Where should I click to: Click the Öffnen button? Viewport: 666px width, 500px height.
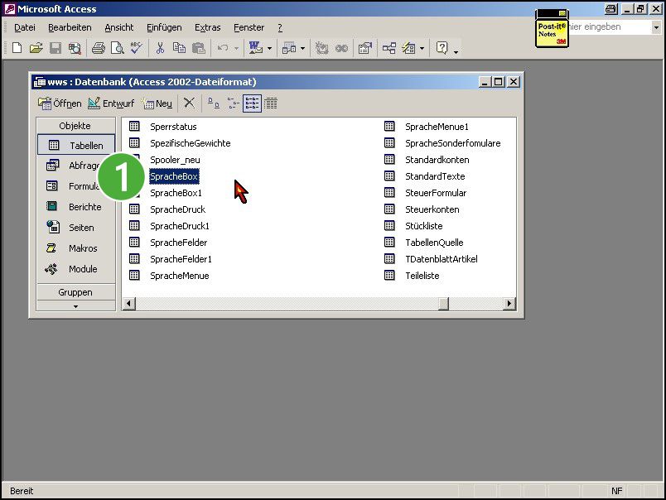coord(60,103)
